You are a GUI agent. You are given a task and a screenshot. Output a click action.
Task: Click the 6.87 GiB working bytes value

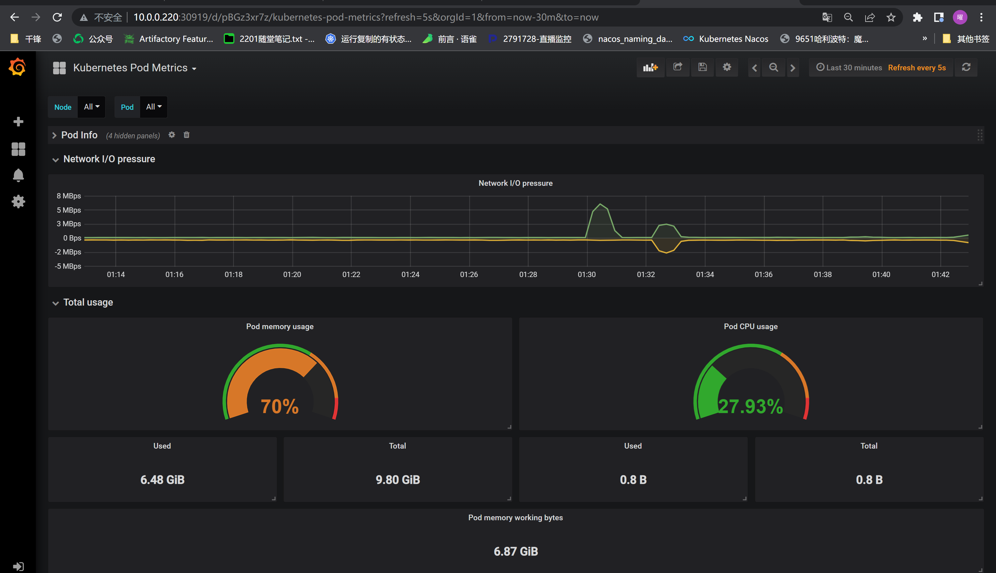(516, 551)
